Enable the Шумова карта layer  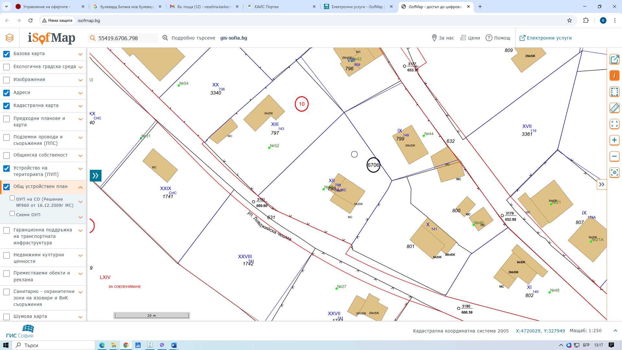(6, 317)
